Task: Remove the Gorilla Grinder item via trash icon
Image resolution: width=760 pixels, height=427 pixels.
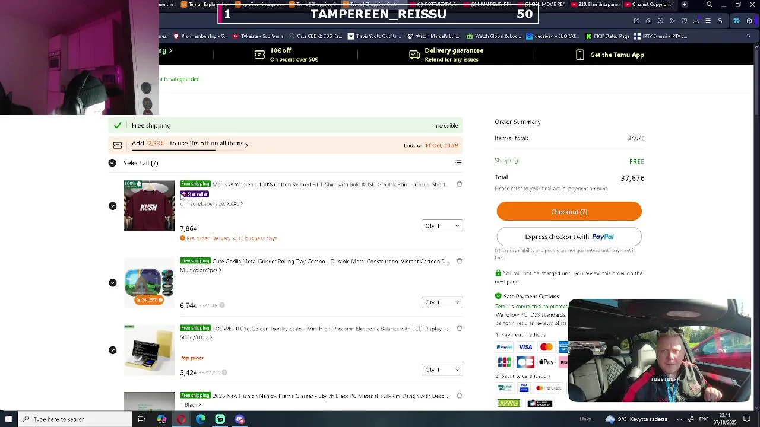Action: pos(460,261)
